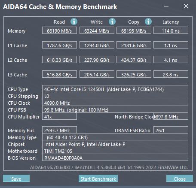The image size is (196, 188).
Task: Select the Memory Read result field
Action: pos(59,30)
